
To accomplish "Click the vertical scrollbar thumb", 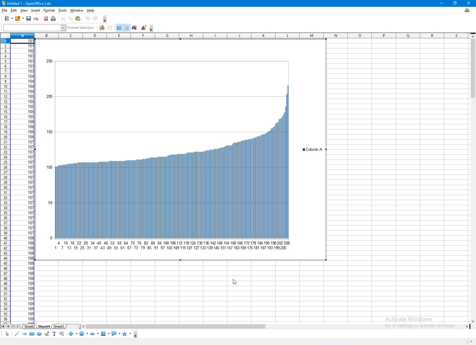I will (473, 69).
